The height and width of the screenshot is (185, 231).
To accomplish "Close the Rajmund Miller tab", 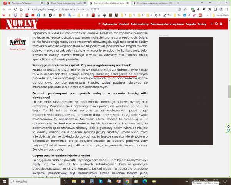I will (128, 3).
